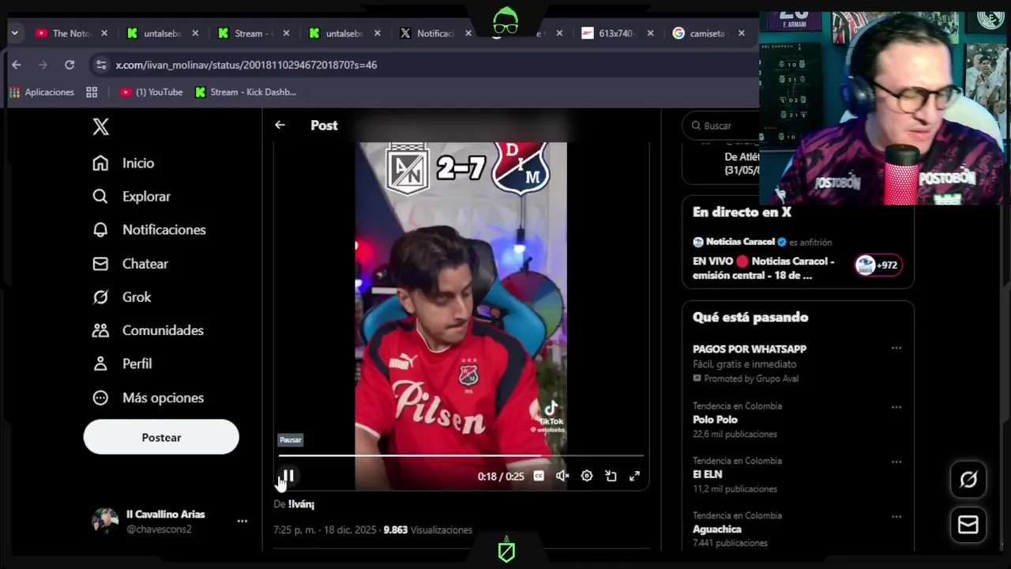Switch to the Stream Kick tab

[x=244, y=33]
